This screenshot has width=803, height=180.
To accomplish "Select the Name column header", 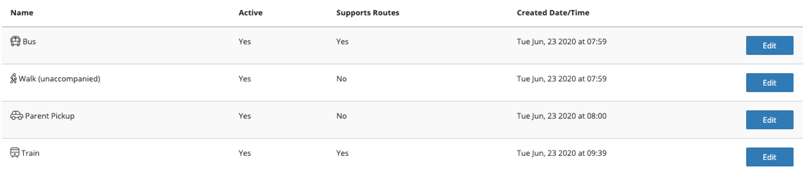I will point(22,13).
